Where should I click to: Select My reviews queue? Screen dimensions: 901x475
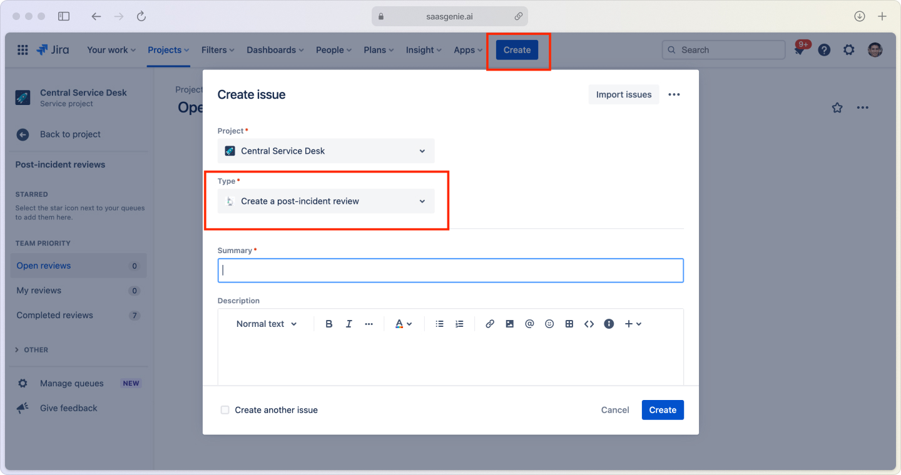coord(79,291)
